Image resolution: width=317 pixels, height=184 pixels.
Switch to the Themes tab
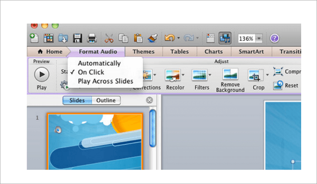(143, 52)
